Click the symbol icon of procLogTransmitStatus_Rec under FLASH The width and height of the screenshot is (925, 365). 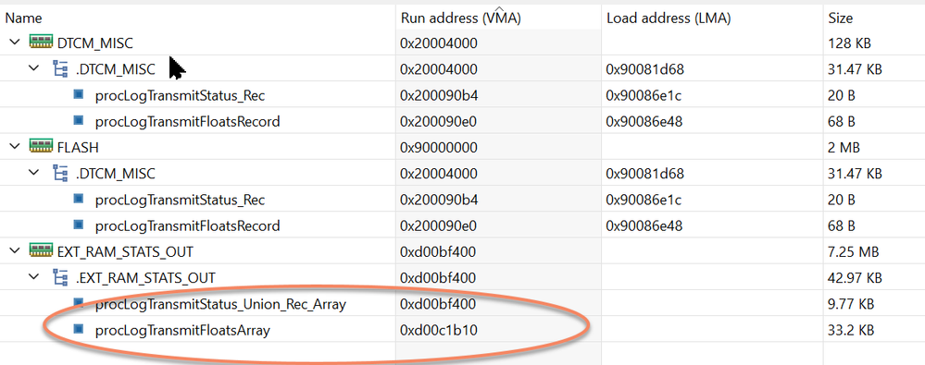pos(78,199)
